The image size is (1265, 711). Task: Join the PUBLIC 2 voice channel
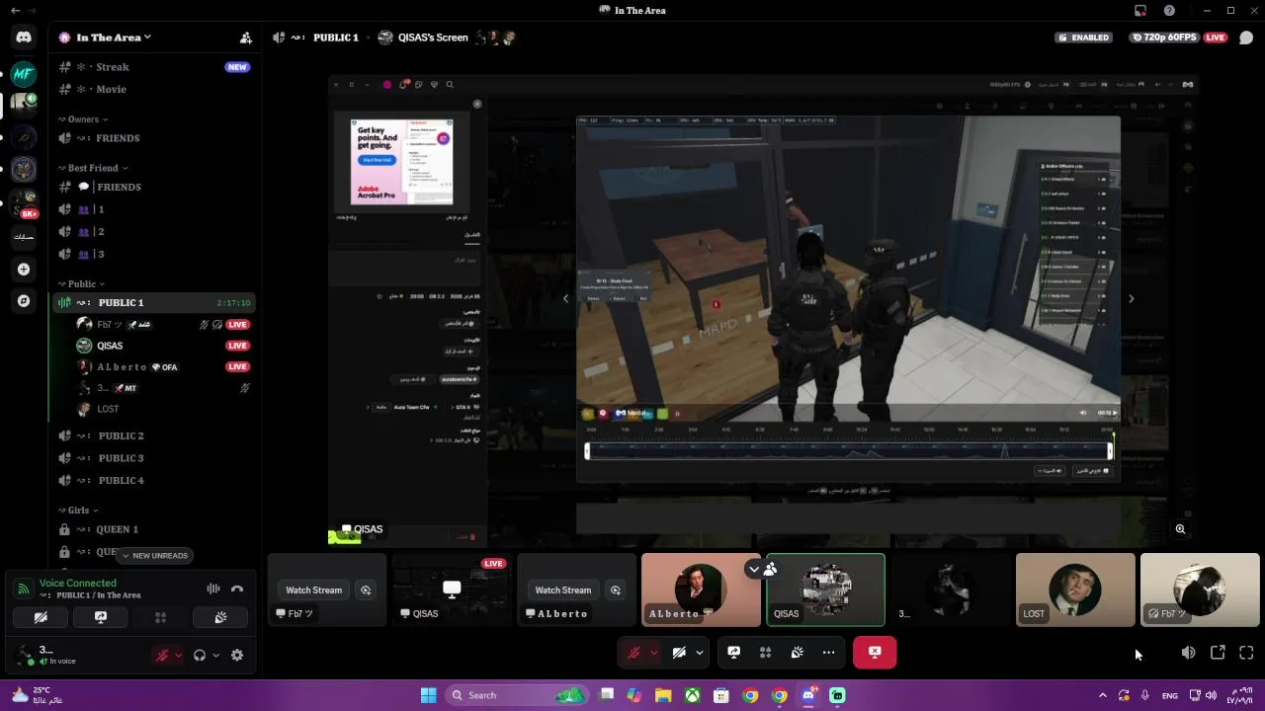click(153, 435)
